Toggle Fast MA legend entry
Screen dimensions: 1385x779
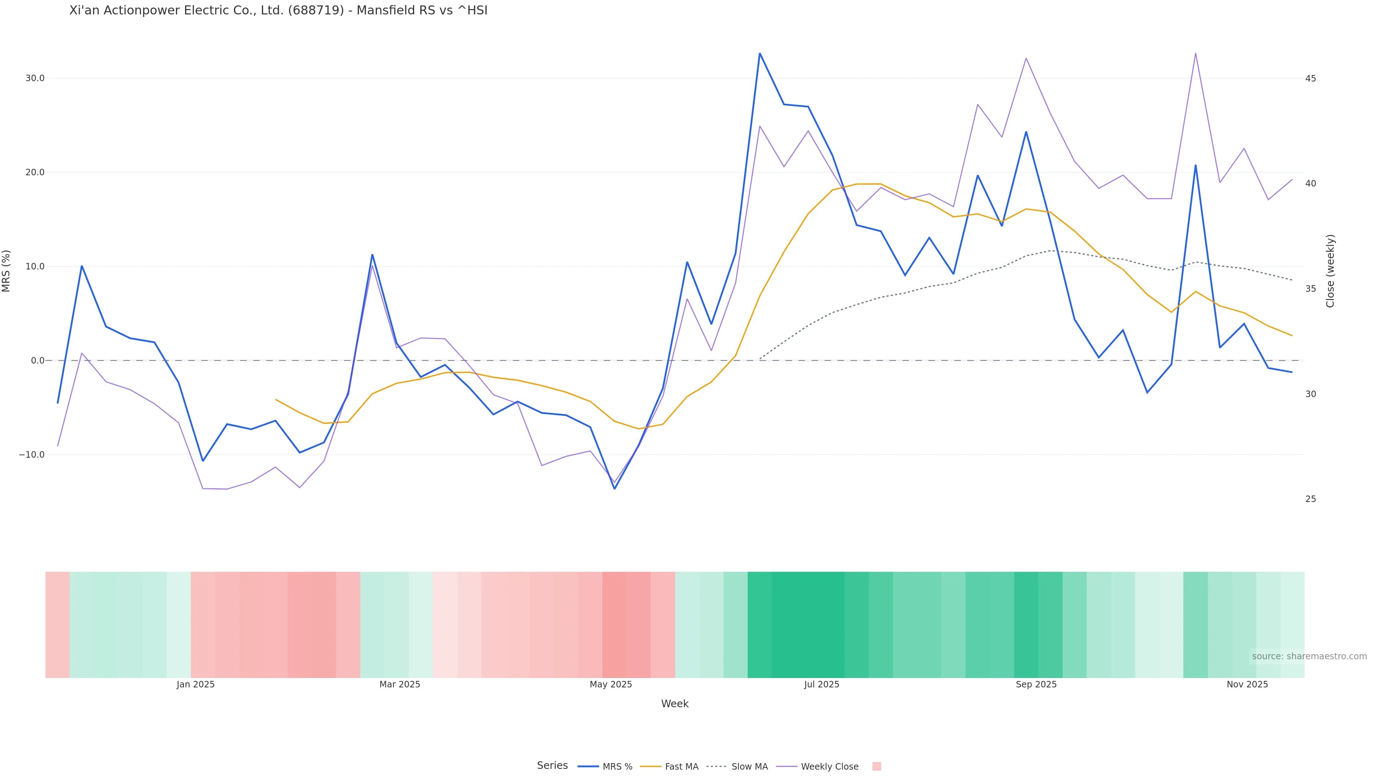click(x=681, y=767)
